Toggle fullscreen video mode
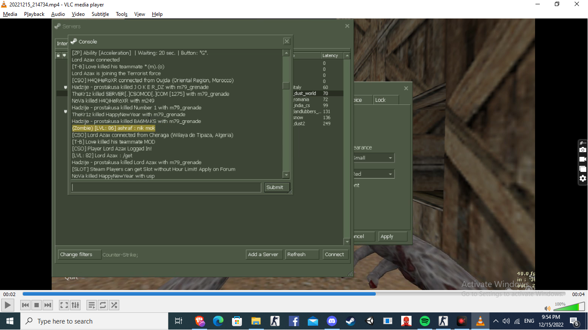The height and width of the screenshot is (330, 588). pyautogui.click(x=64, y=305)
